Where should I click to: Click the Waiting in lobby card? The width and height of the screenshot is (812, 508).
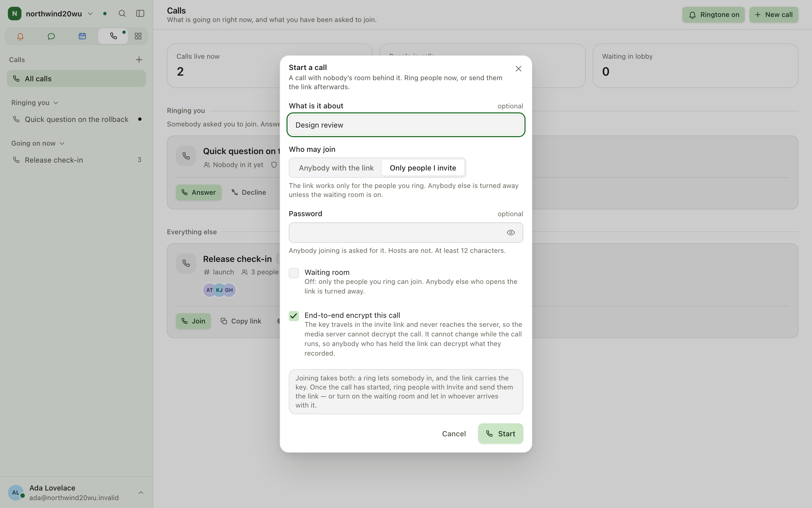(695, 66)
